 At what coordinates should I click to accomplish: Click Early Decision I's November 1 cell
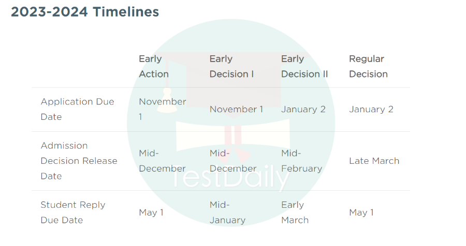(x=236, y=109)
